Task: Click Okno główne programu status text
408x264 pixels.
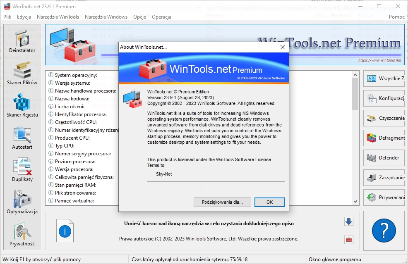Action: (x=335, y=259)
